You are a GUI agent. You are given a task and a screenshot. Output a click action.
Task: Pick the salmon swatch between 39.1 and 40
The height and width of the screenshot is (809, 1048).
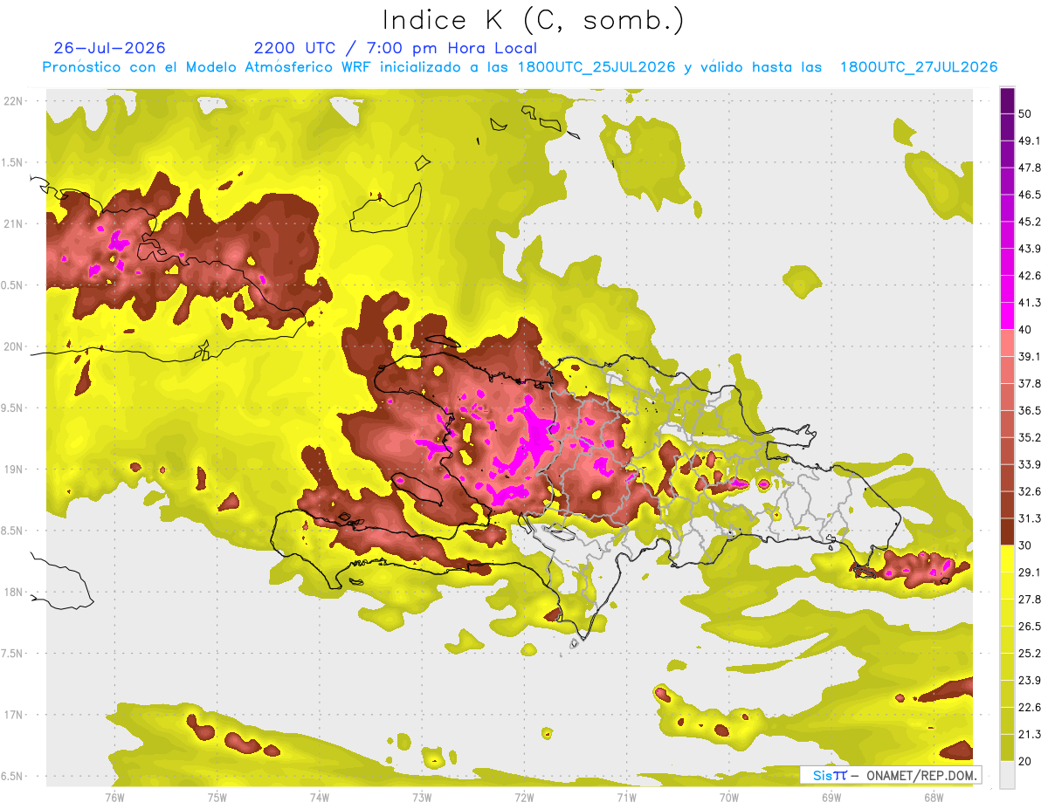tap(1008, 343)
